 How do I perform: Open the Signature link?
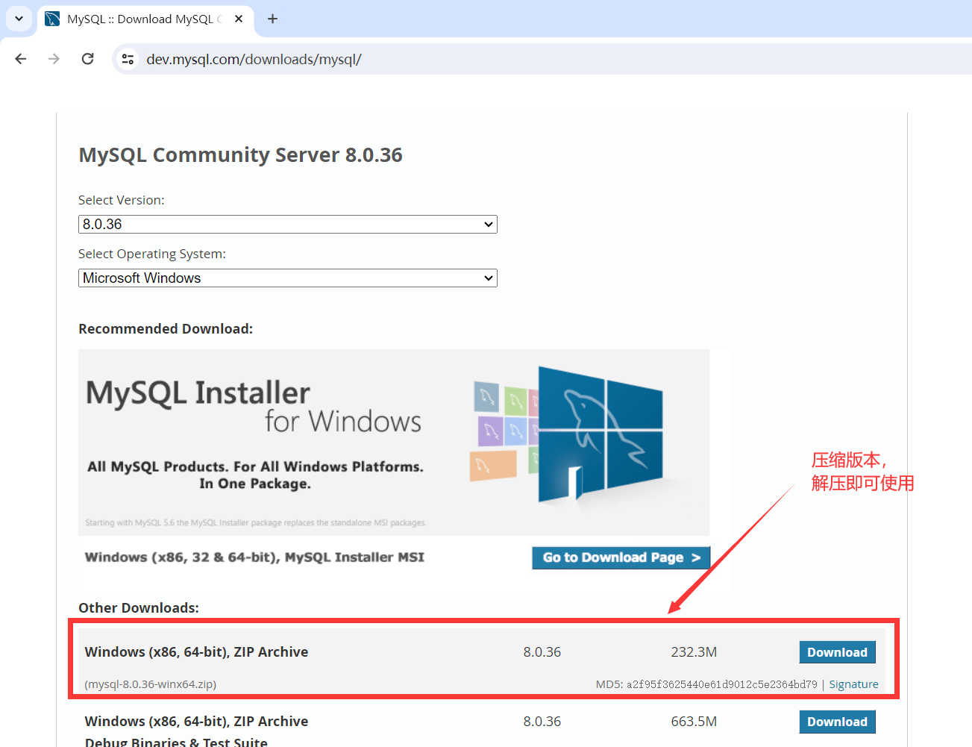853,684
